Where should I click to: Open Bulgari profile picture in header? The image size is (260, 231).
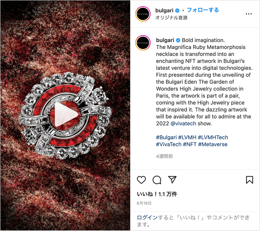coord(143,14)
